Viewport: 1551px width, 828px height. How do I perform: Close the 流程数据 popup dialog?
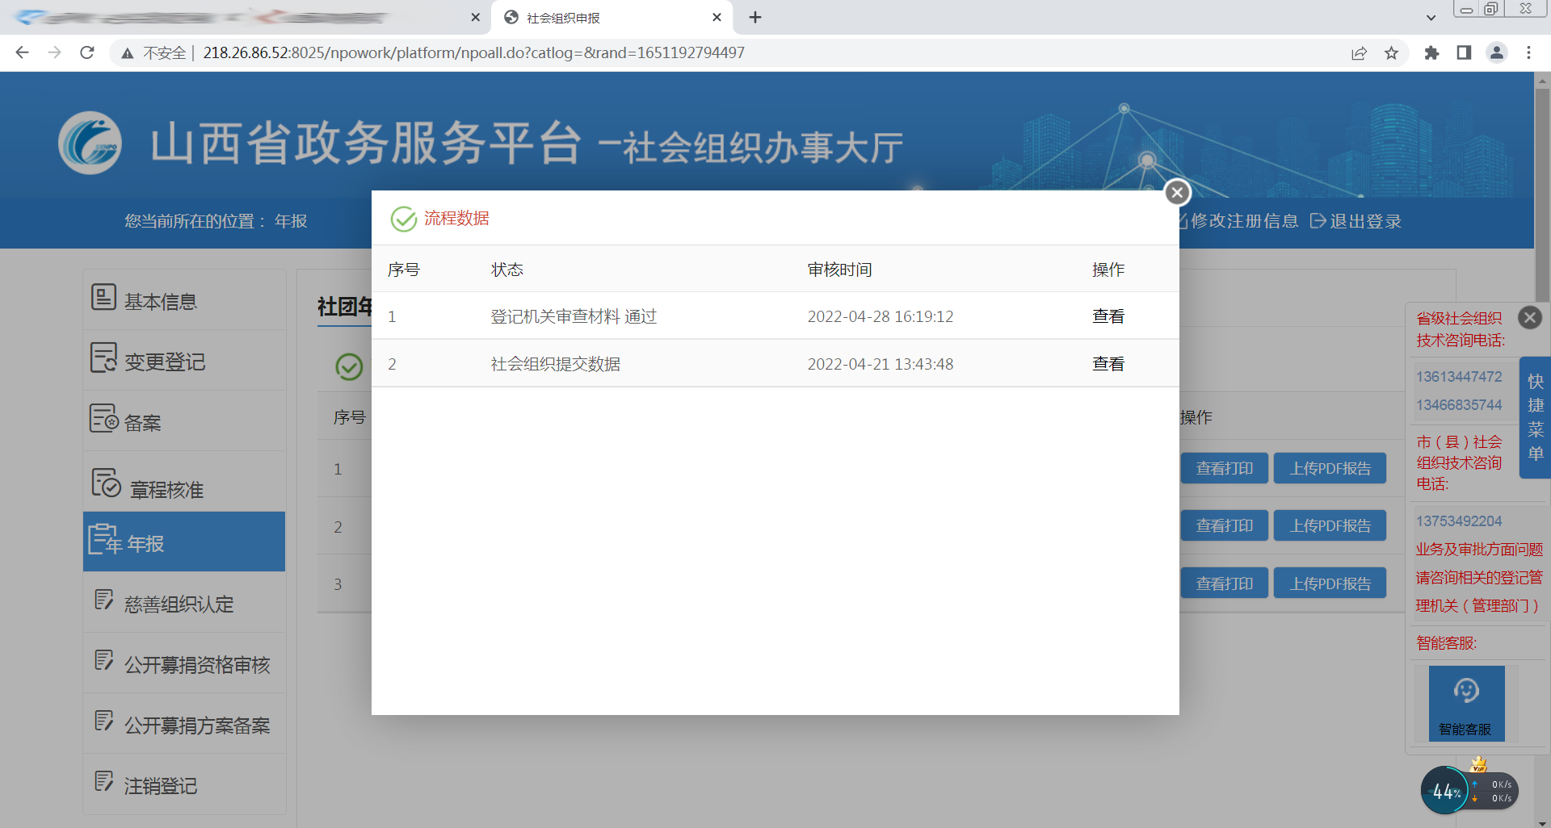[1177, 192]
